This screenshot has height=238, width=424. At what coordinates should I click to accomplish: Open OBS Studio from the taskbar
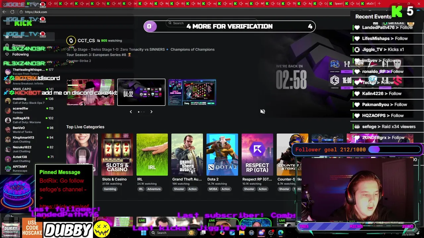click(x=271, y=233)
